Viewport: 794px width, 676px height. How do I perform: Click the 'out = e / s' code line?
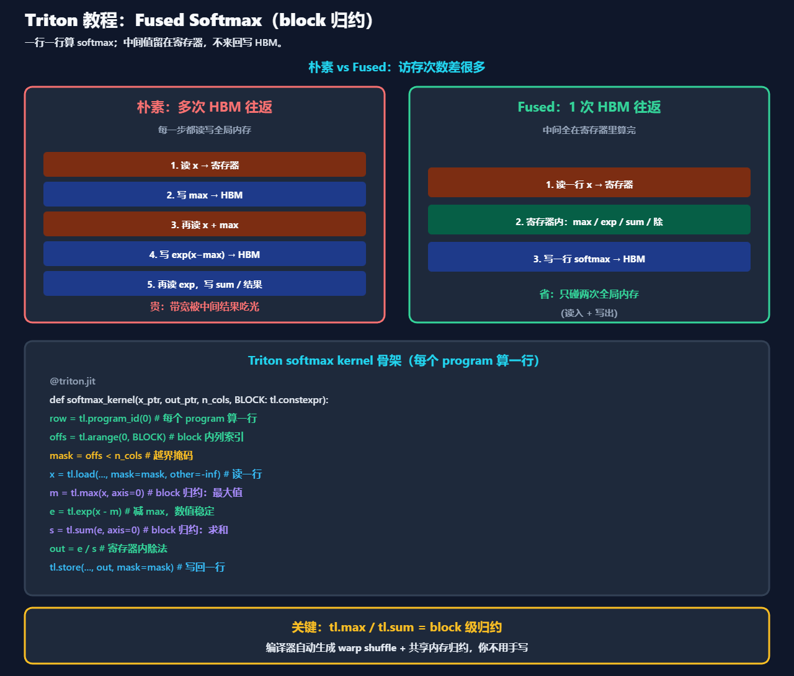[109, 549]
